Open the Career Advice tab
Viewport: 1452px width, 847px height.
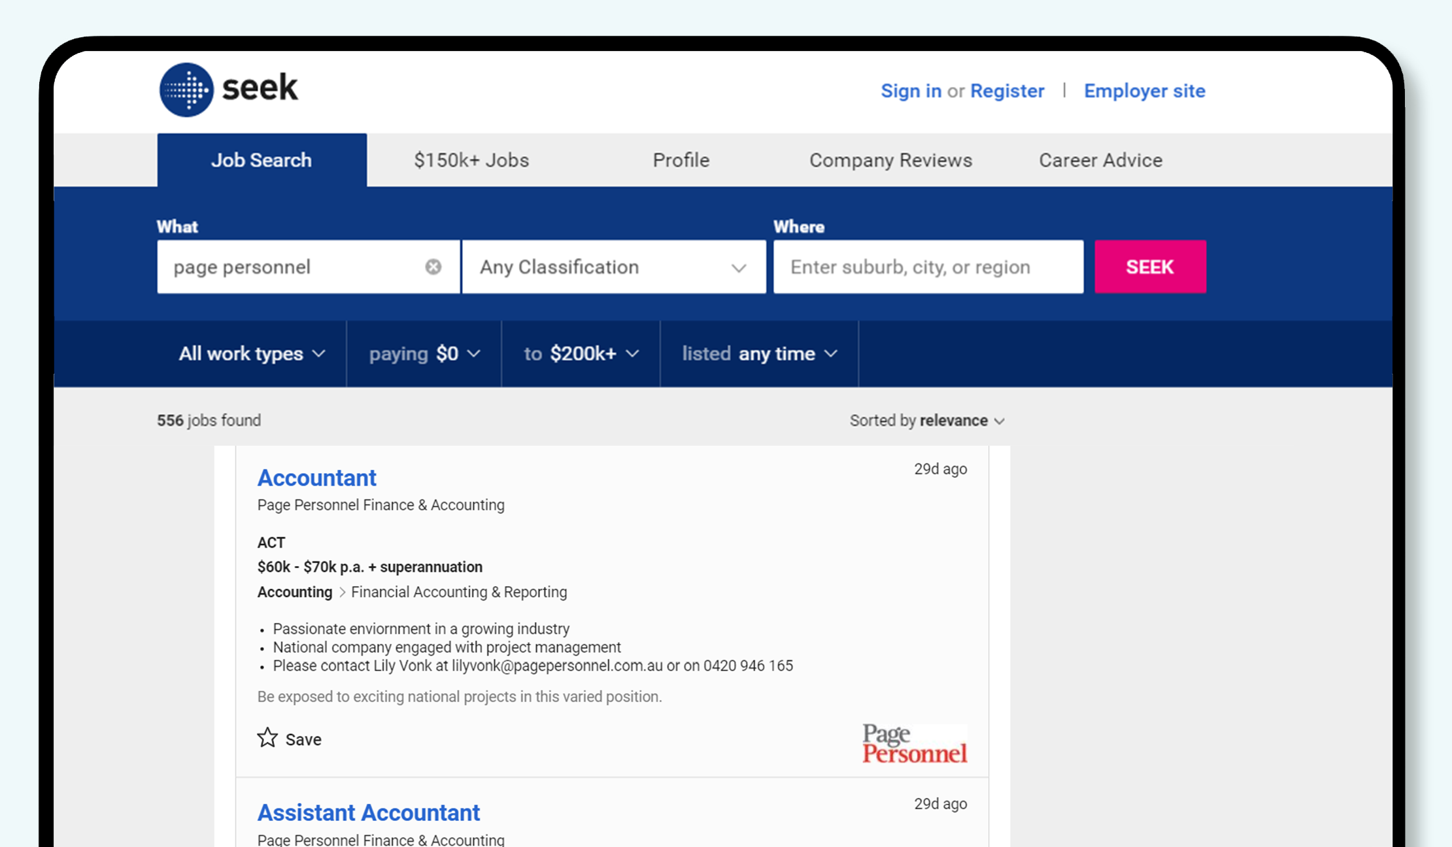tap(1101, 160)
